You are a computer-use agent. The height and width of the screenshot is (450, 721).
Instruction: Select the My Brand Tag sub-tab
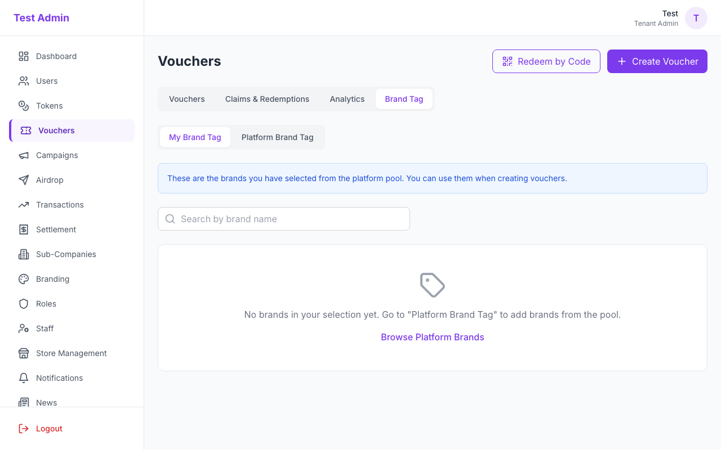pos(195,137)
